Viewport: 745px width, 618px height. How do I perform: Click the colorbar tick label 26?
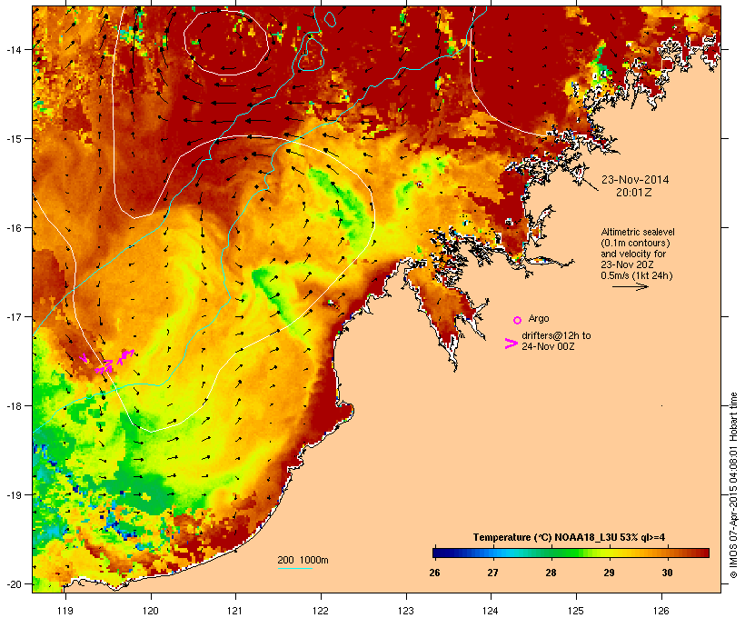(x=434, y=573)
